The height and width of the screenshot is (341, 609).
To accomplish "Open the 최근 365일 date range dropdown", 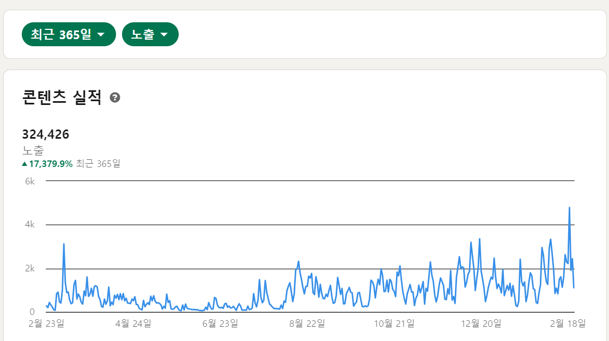I will click(69, 34).
